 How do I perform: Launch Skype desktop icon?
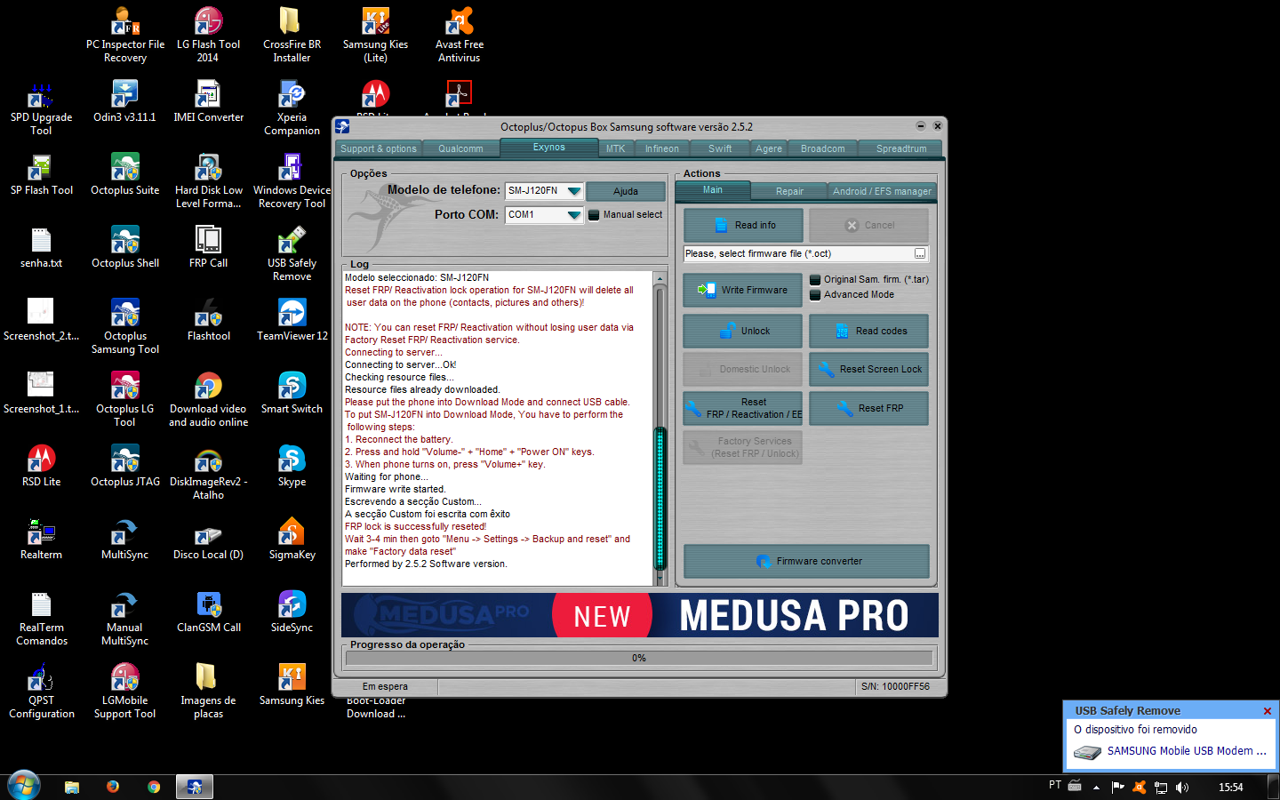point(292,467)
